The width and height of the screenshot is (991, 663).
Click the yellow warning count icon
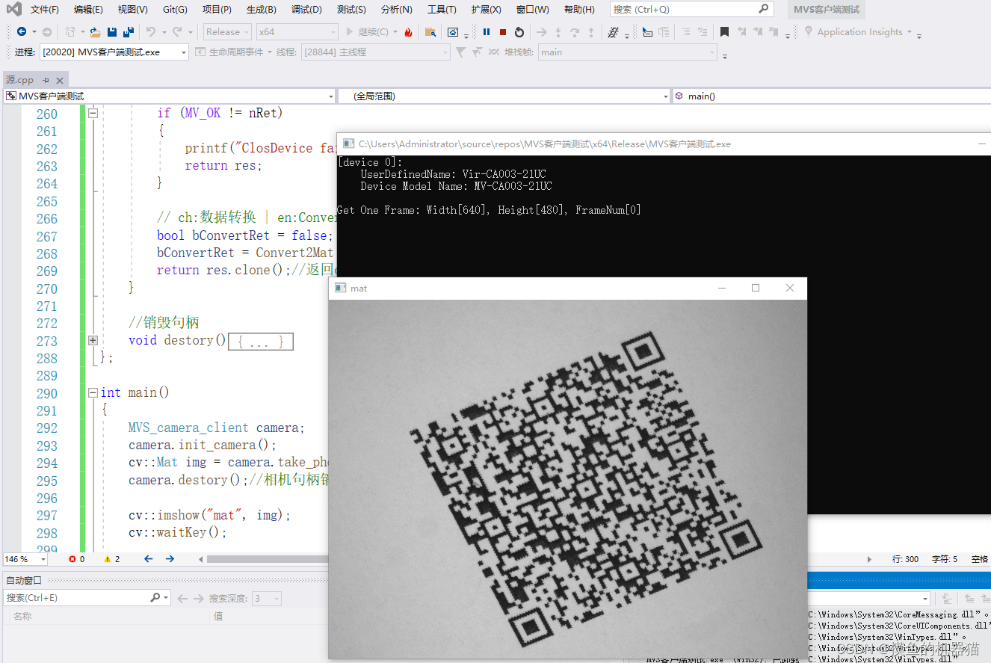click(108, 559)
